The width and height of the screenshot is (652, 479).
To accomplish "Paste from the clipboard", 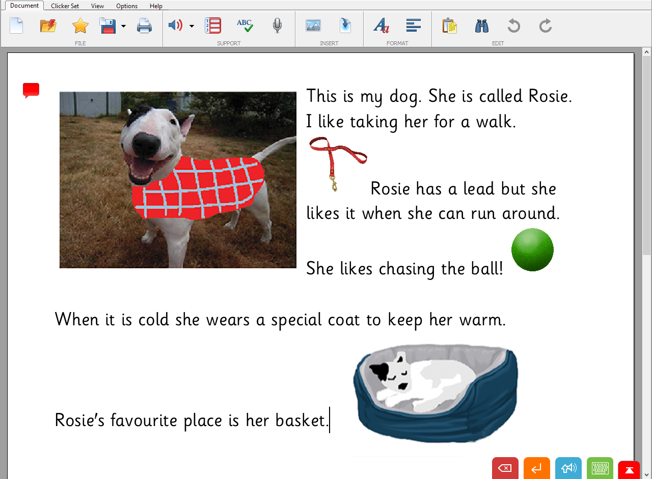I will (x=449, y=25).
